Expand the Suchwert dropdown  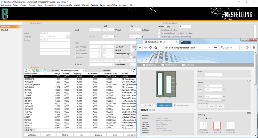pyautogui.click(x=130, y=70)
